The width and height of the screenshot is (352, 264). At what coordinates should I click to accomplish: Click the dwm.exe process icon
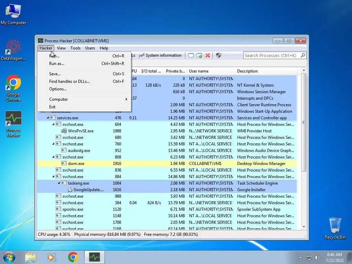click(64, 163)
